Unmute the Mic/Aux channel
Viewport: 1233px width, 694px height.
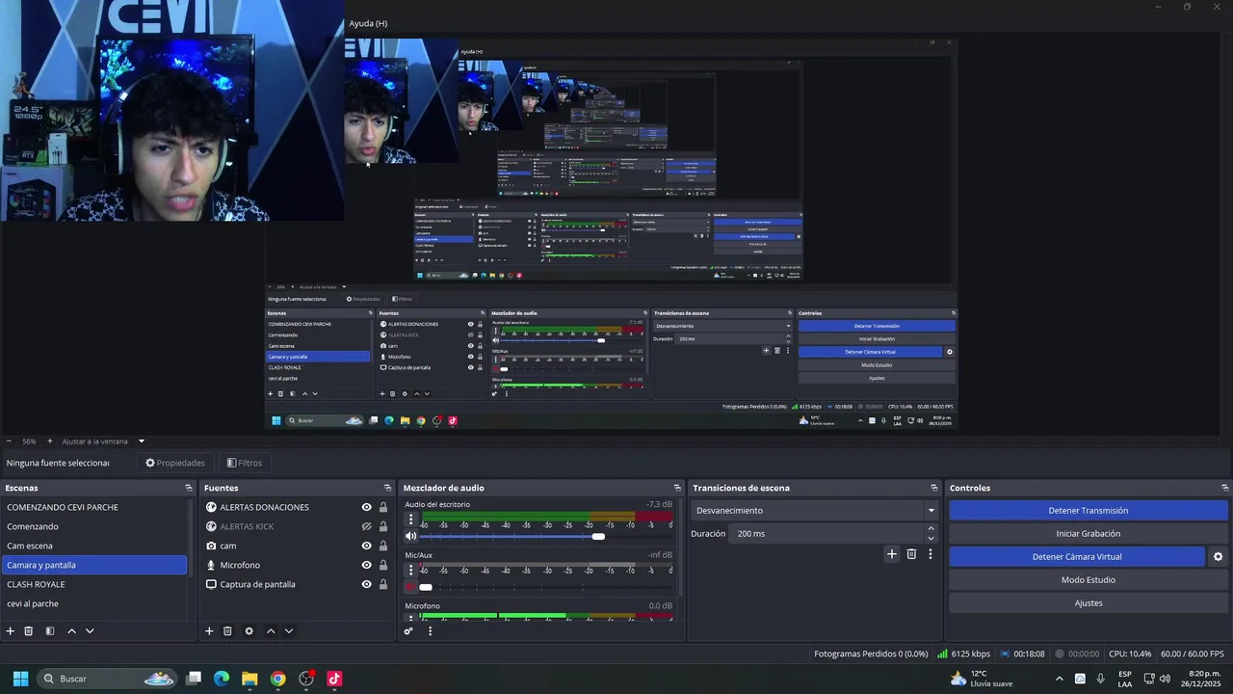tap(410, 587)
